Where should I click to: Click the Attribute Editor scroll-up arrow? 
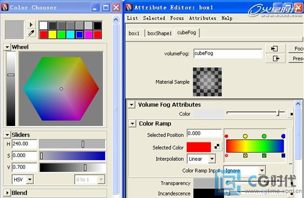pos(298,104)
